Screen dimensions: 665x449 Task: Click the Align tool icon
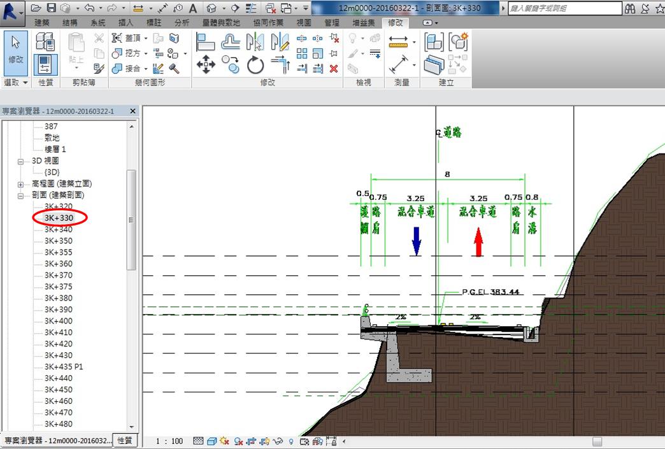(x=205, y=42)
